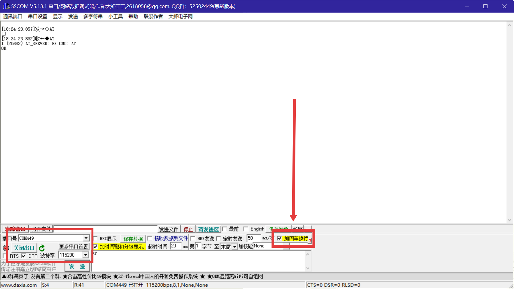Uncheck the DTR checkbox
Screen dimensions: 514x289
[x=24, y=256]
